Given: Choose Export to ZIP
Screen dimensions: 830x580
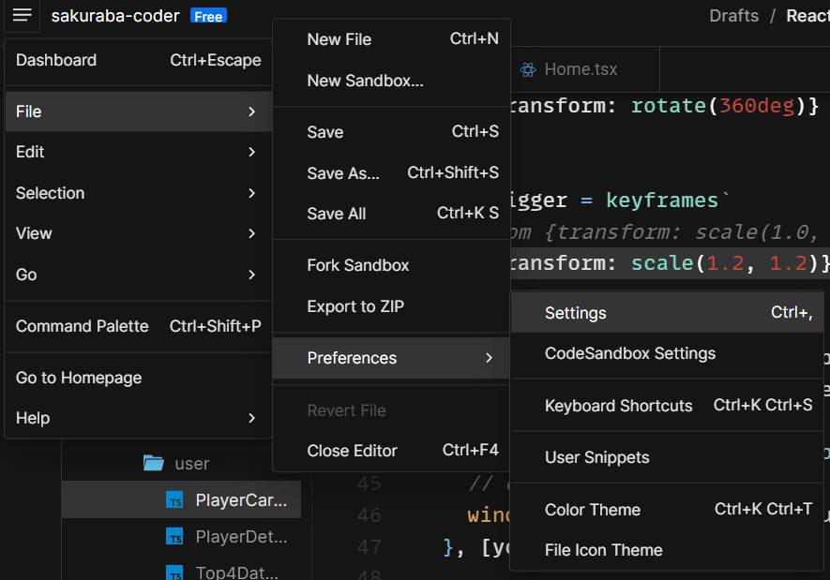Looking at the screenshot, I should coord(391,306).
